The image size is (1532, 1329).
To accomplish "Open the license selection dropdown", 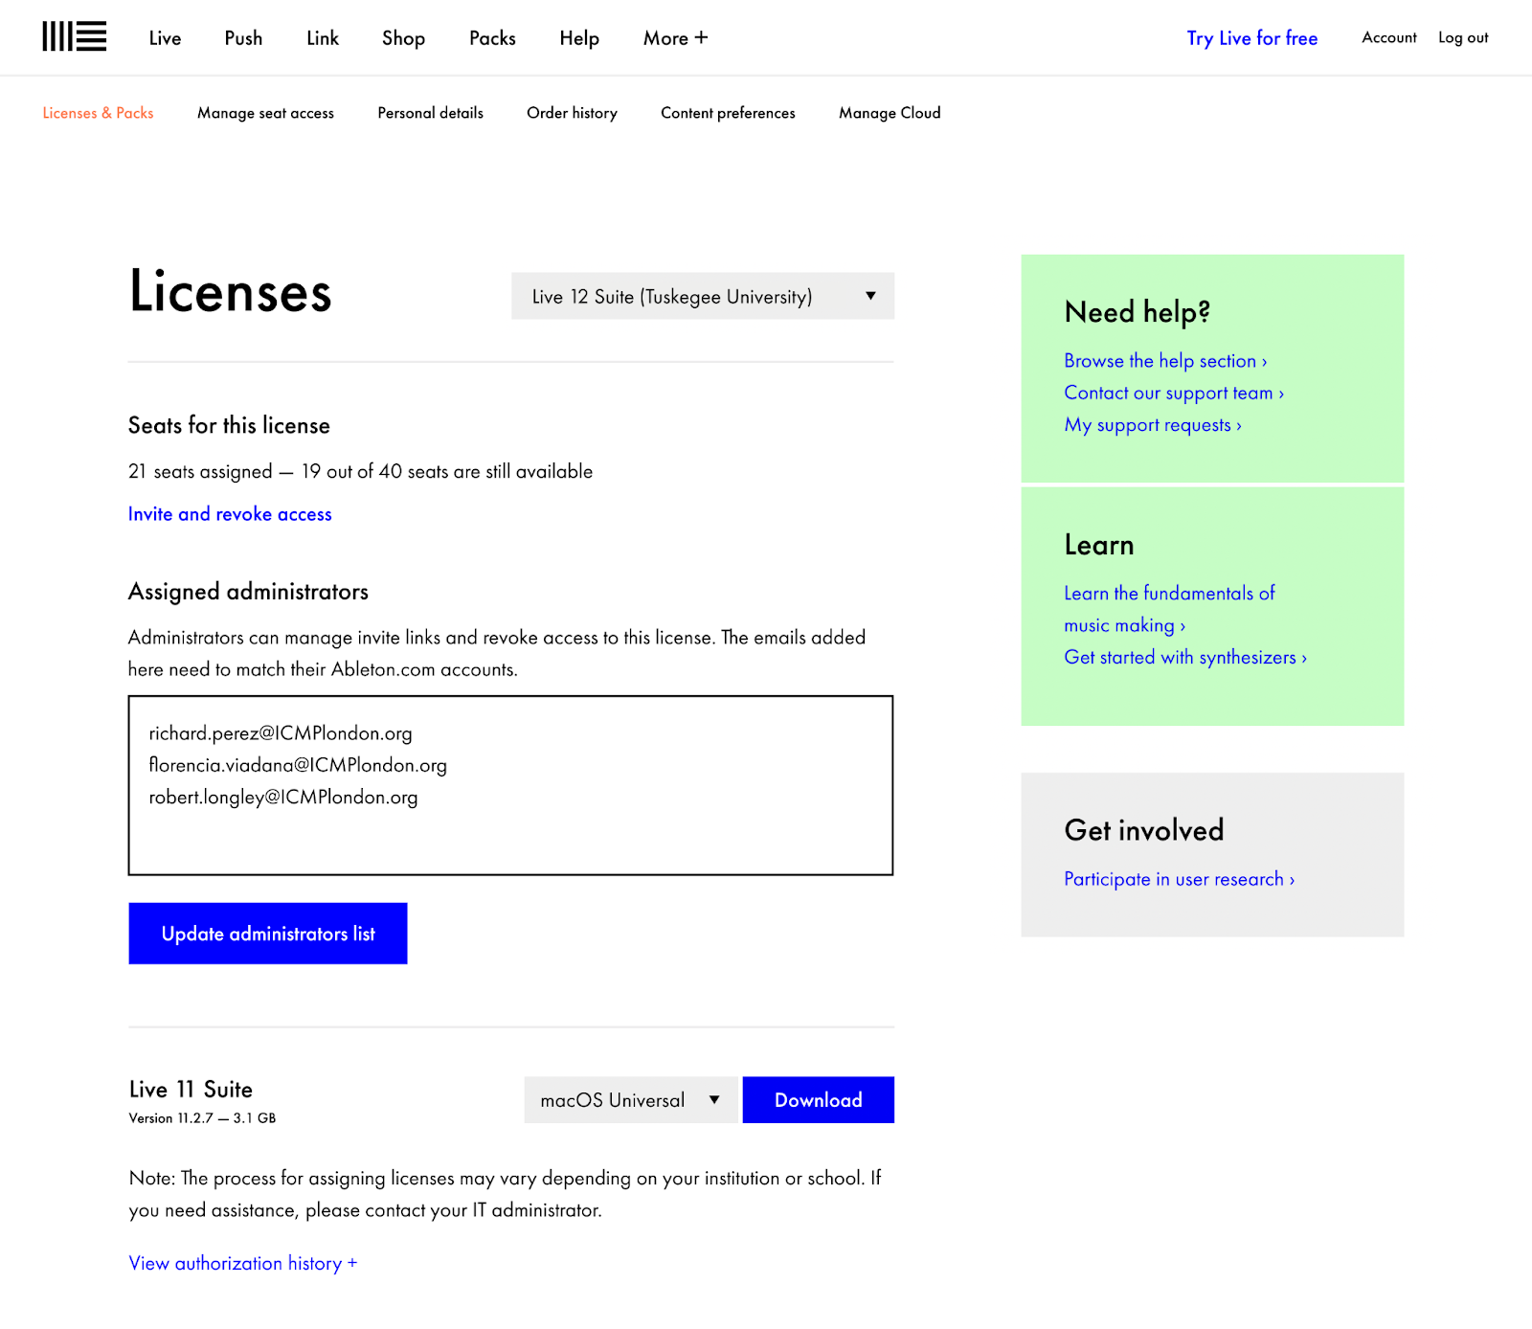I will pyautogui.click(x=702, y=297).
